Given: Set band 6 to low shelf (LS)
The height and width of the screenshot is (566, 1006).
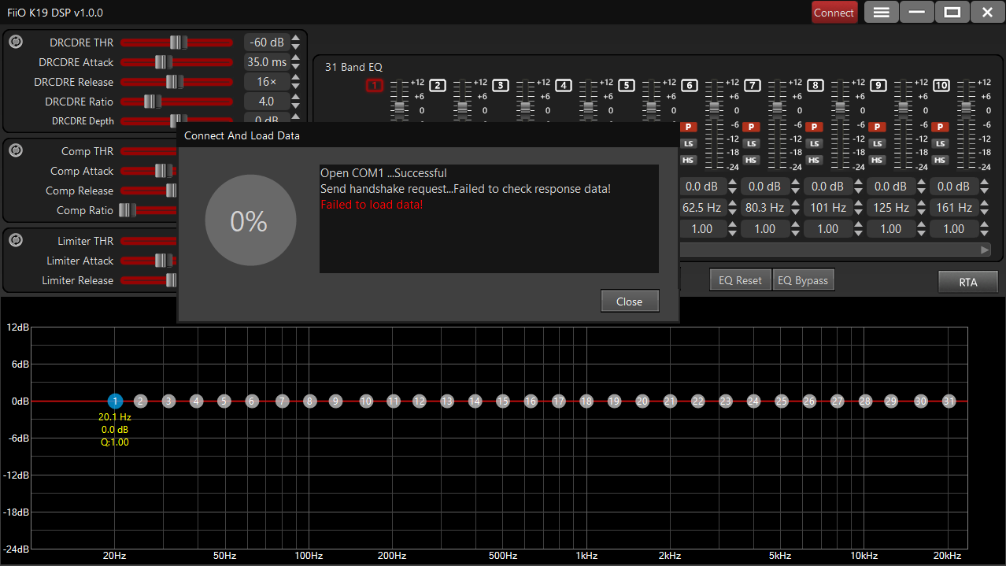Looking at the screenshot, I should point(689,143).
